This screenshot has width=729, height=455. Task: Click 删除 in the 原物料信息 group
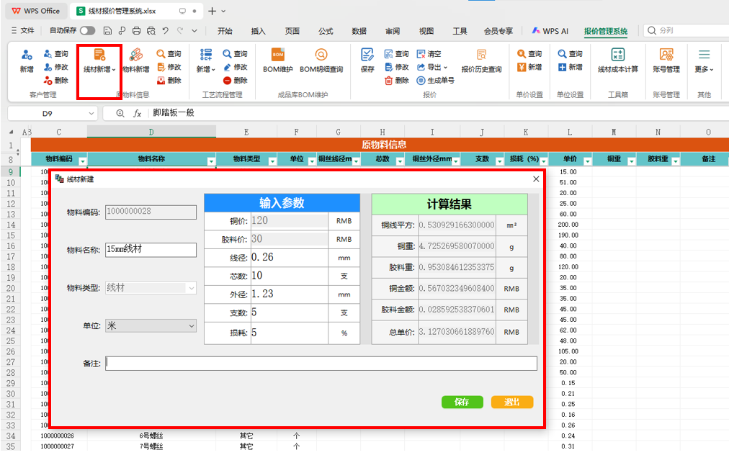(169, 81)
